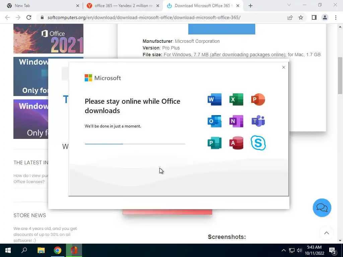Open the taskbar clock and date
Screen dimensions: 343x257
(314, 250)
